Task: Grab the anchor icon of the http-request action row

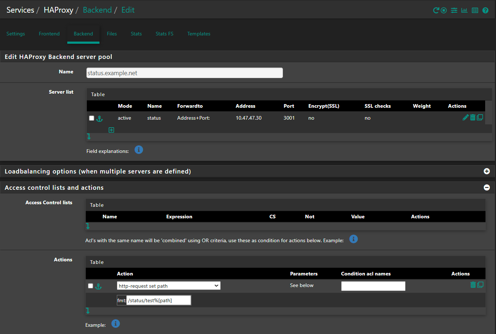Action: [98, 286]
